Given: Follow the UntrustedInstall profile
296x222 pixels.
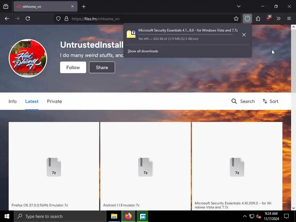Looking at the screenshot, I should (x=73, y=67).
